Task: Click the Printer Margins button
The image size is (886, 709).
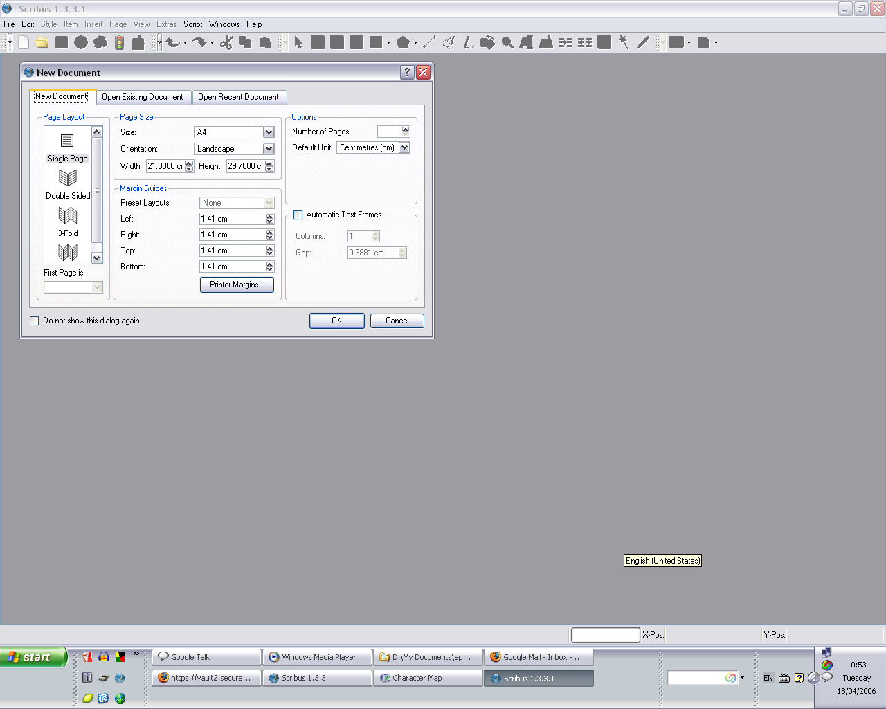Action: (x=237, y=285)
